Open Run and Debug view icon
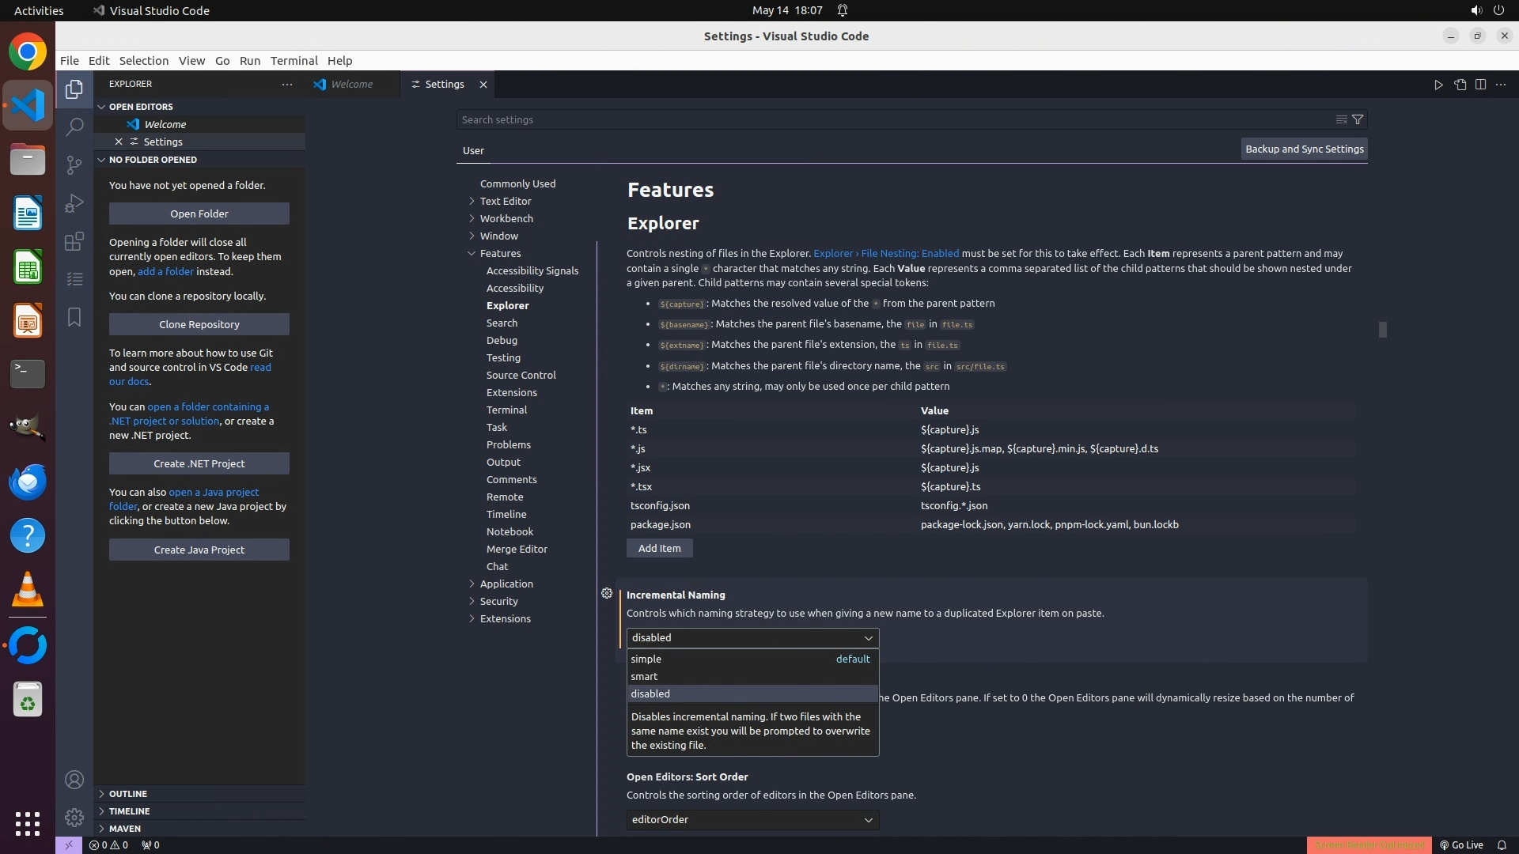1519x854 pixels. [x=74, y=203]
